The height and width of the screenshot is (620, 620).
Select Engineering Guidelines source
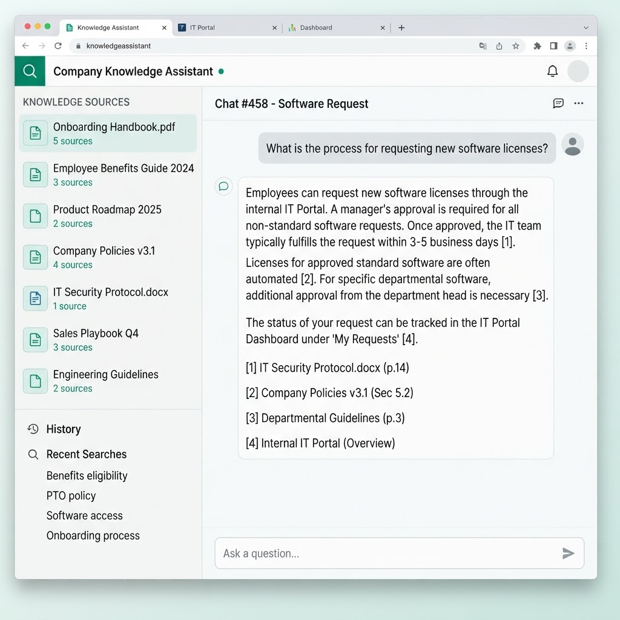(108, 381)
